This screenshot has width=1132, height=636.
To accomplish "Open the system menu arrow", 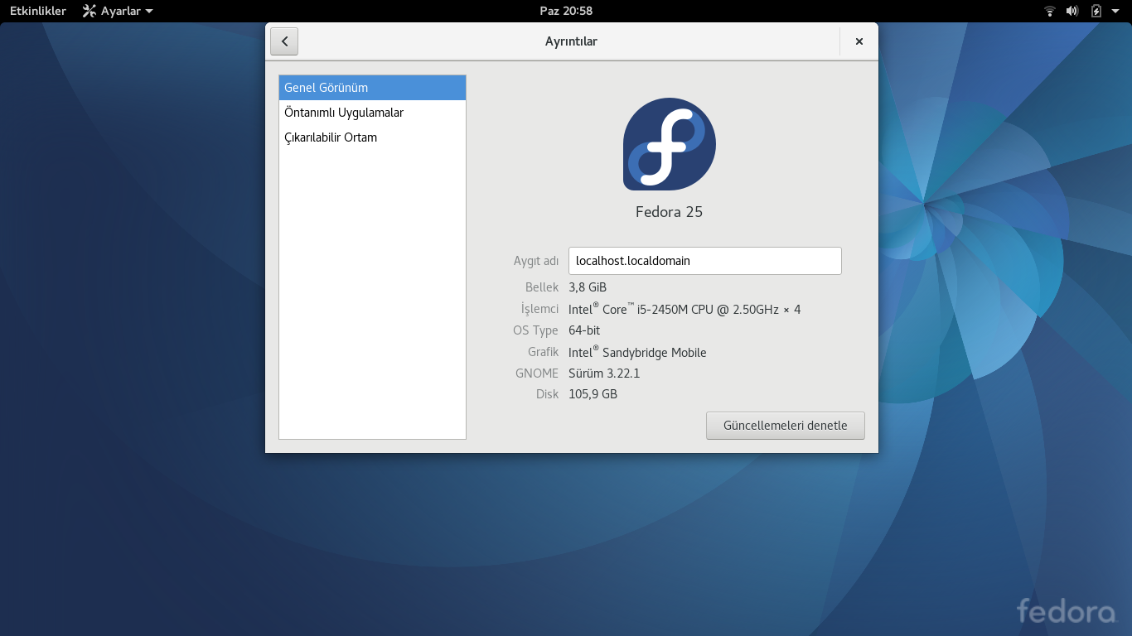I will [1115, 11].
